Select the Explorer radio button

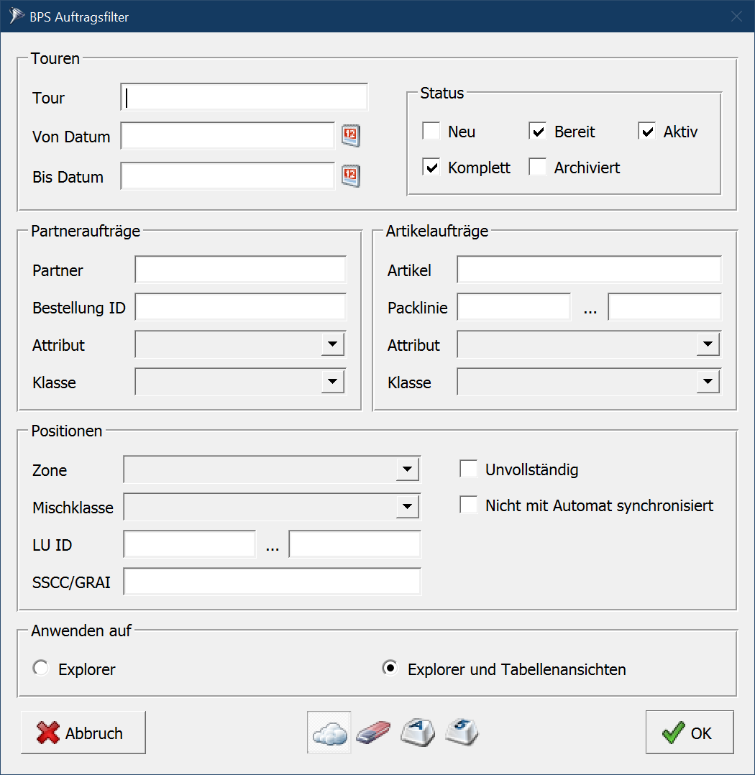41,669
